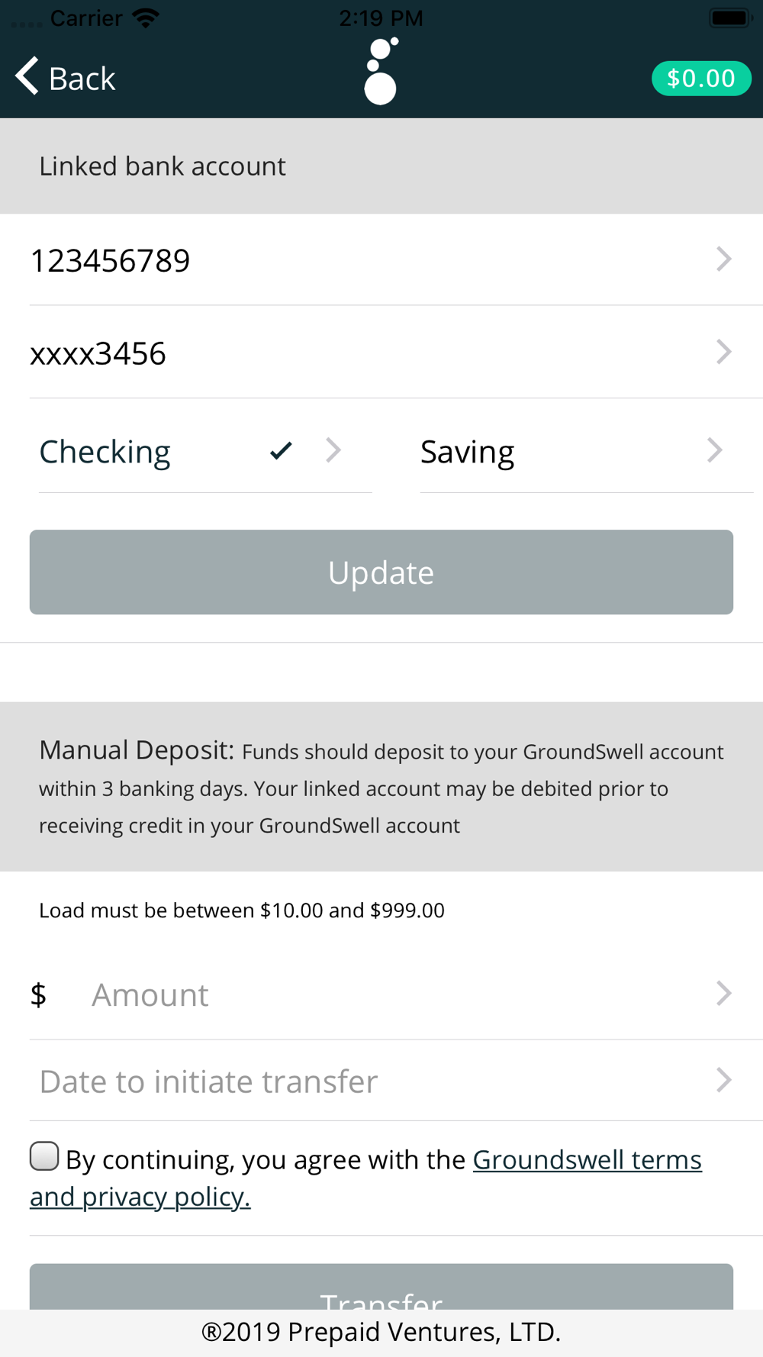Click the Transfer button
763x1357 pixels.
tap(381, 1288)
